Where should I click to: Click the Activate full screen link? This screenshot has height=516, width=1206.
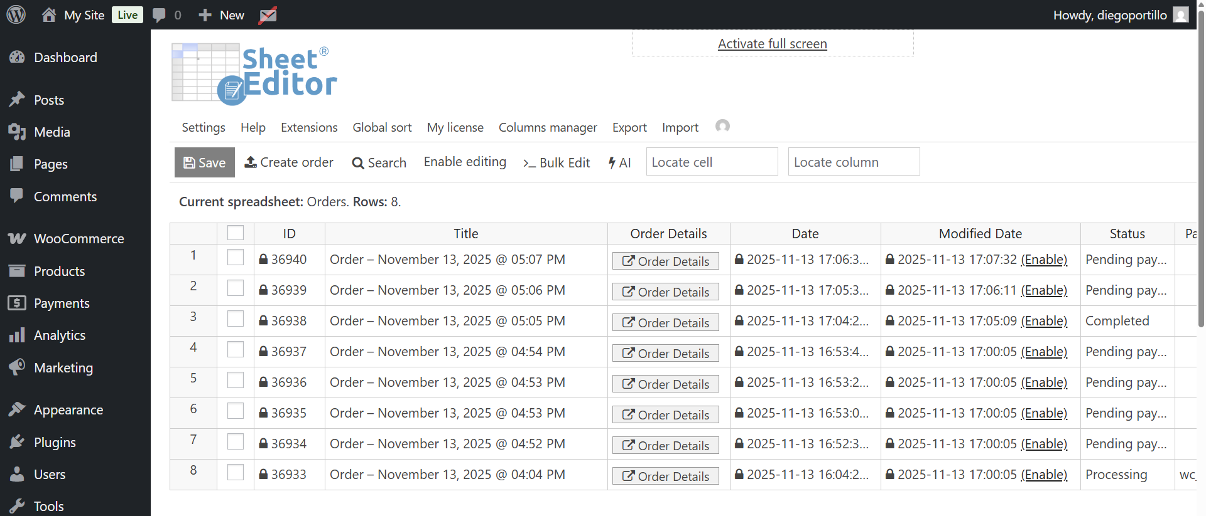pos(772,44)
